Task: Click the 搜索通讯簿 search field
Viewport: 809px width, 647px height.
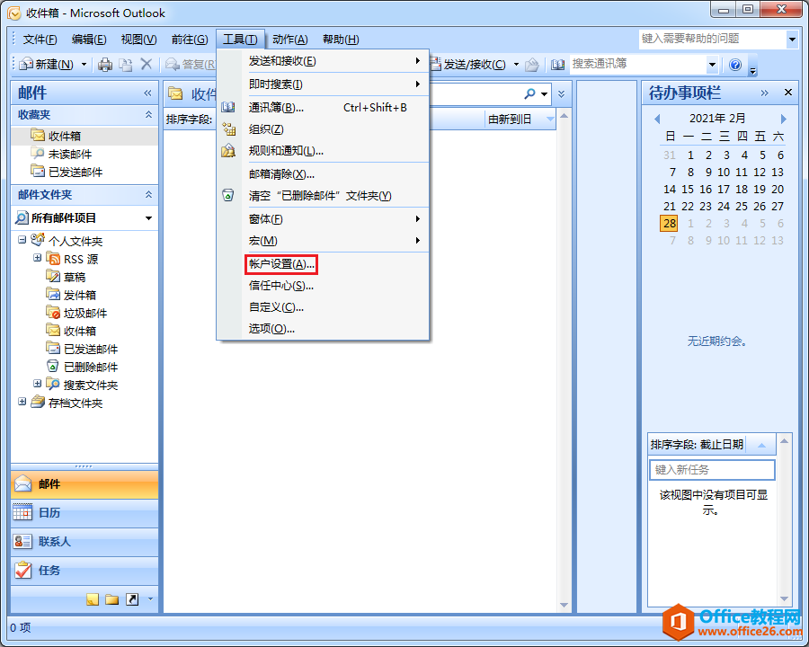Action: [x=638, y=64]
